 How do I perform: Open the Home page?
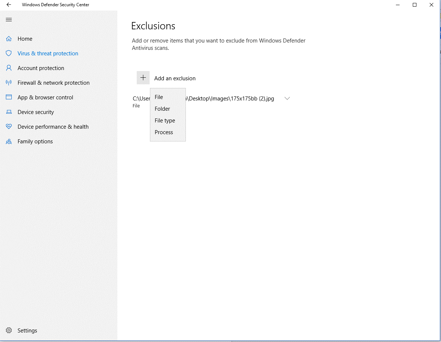(25, 38)
